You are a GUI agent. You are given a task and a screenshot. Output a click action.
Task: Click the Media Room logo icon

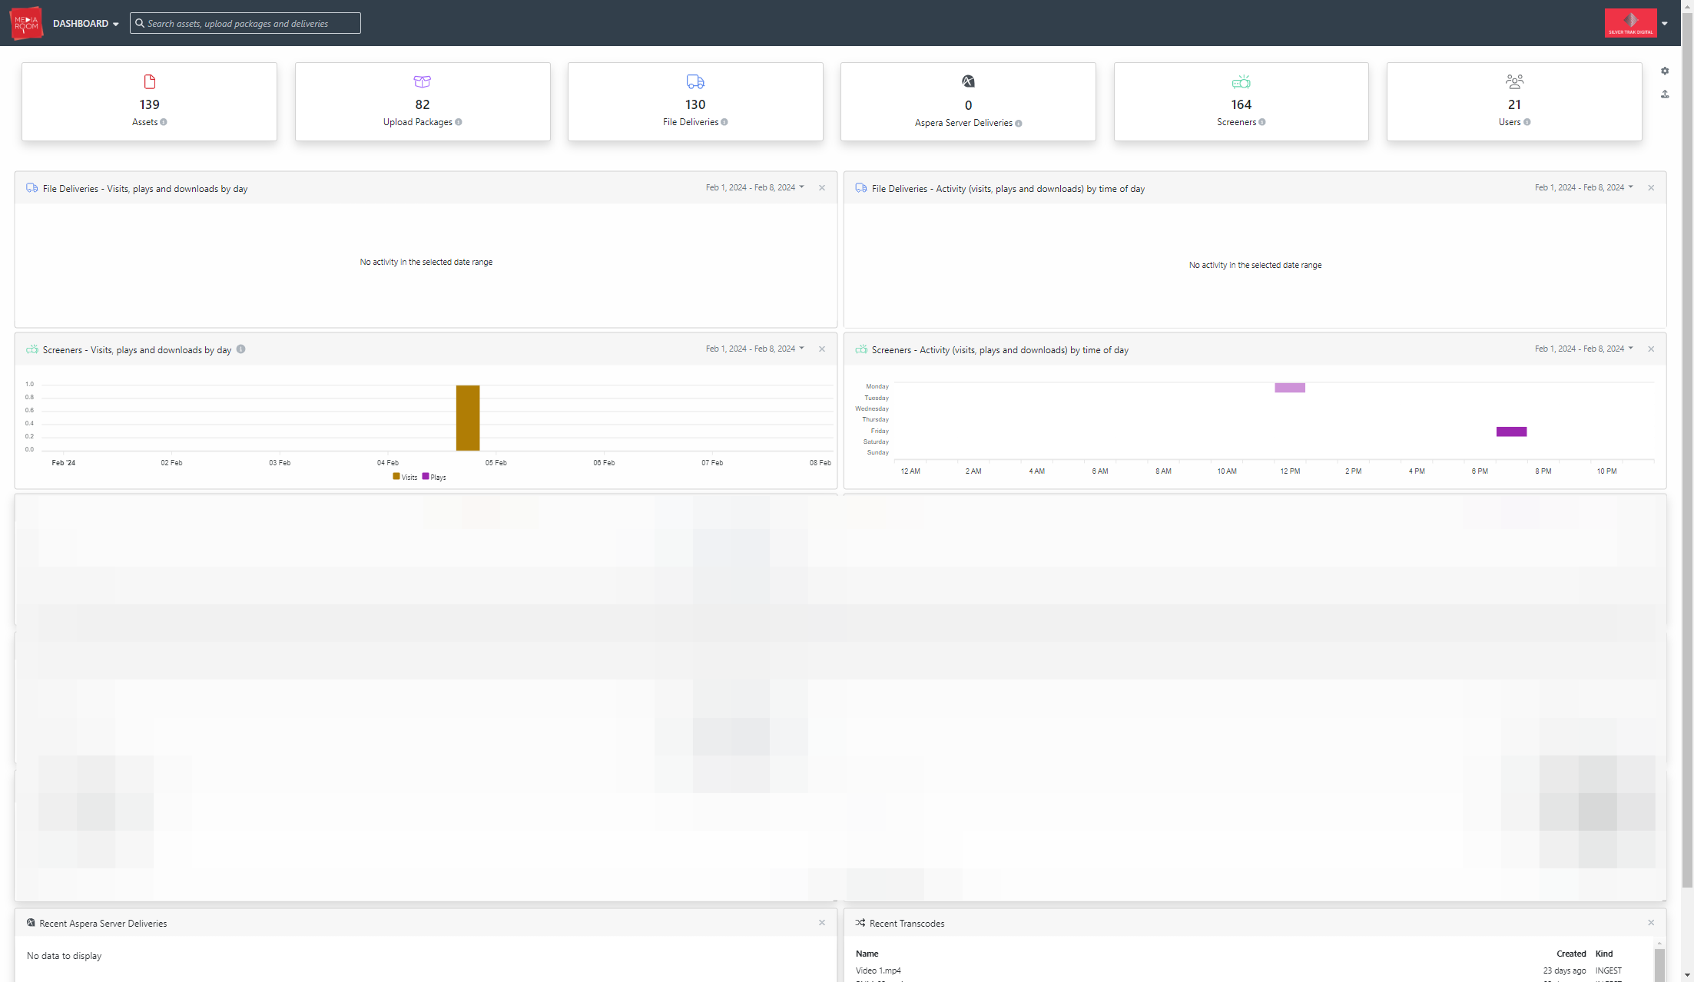click(26, 23)
